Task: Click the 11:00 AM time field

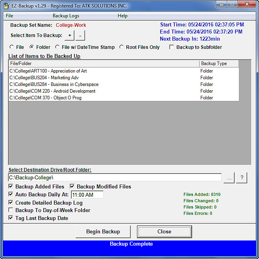Action: [87, 195]
